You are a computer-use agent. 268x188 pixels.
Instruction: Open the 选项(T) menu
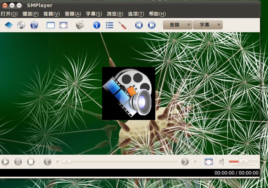coord(136,14)
